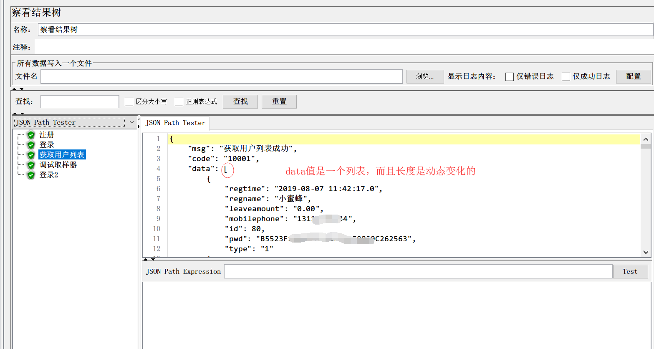The image size is (654, 349).
Task: Click the JSON Path Expression input field
Action: (x=418, y=271)
